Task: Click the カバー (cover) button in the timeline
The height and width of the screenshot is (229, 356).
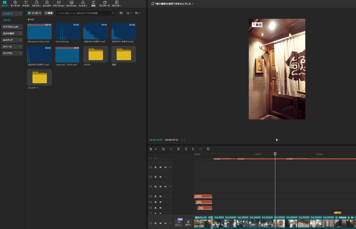Action: (x=188, y=222)
